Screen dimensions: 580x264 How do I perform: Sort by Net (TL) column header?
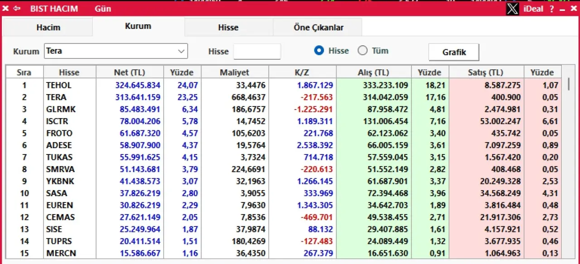(130, 72)
